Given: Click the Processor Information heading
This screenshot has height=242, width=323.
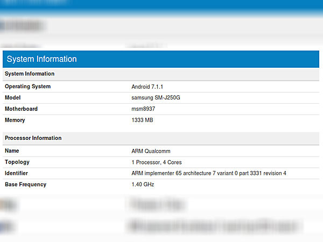Looking at the screenshot, I should click(33, 138).
